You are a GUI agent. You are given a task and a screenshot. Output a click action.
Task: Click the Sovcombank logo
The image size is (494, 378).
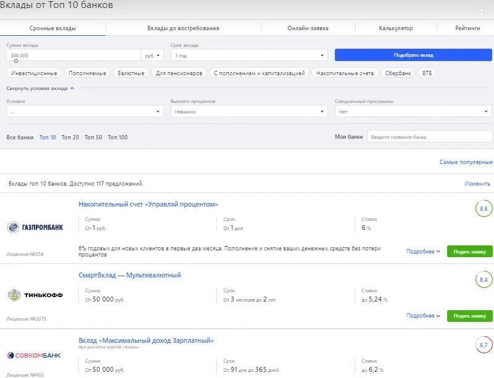tap(35, 355)
